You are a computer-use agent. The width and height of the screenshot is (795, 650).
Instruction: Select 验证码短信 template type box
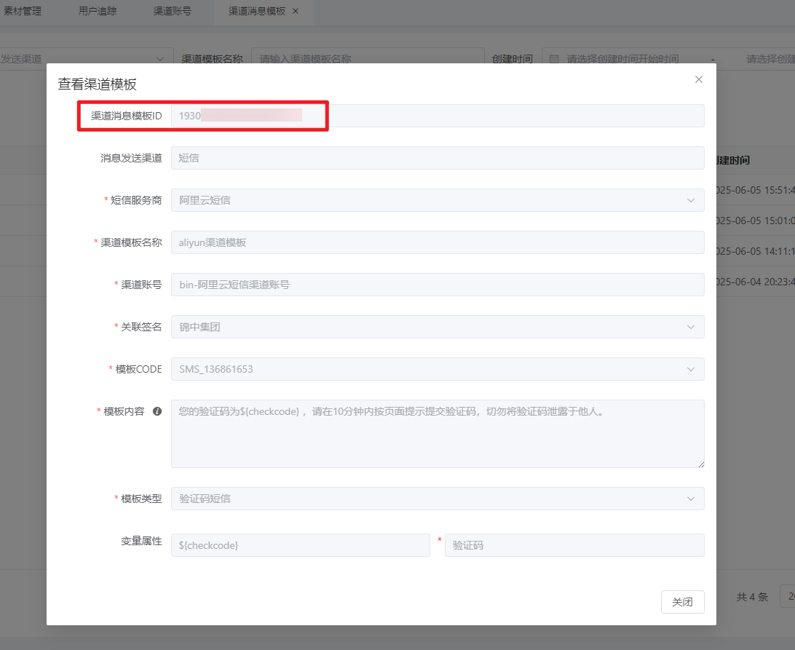tap(438, 499)
